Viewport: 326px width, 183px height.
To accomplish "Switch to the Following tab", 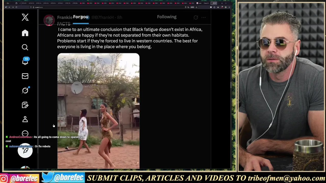I will coord(167,17).
